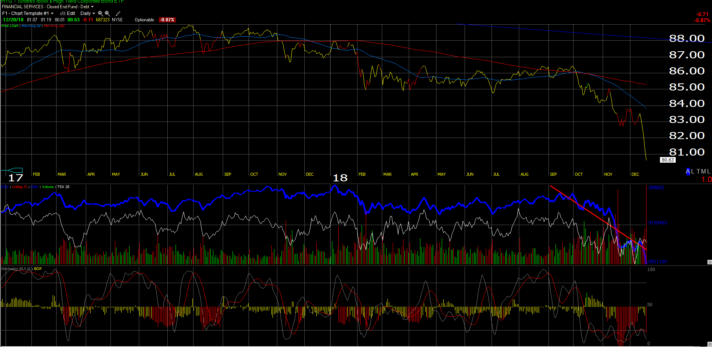Click the 80.01 low price value

(60, 20)
